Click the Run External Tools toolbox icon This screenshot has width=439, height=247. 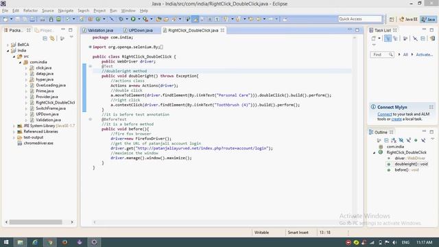[145, 19]
